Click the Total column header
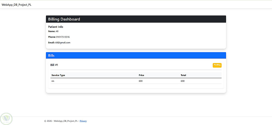The width and height of the screenshot is (272, 125). pos(183,75)
